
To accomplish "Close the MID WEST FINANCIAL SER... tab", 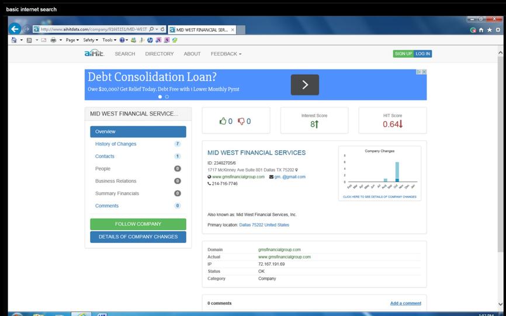I will click(x=233, y=30).
